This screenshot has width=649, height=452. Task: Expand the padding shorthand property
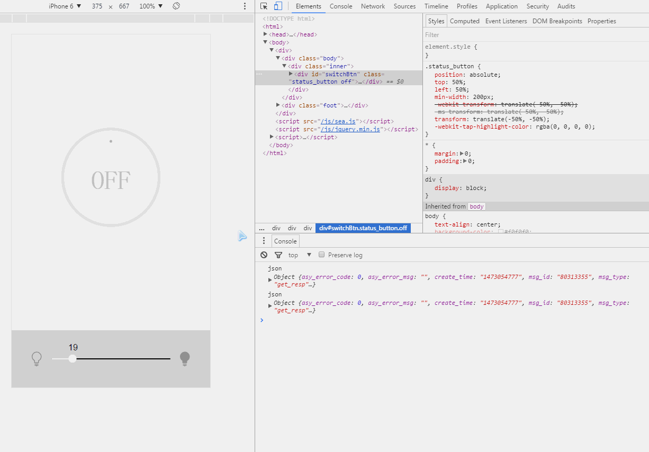click(465, 161)
